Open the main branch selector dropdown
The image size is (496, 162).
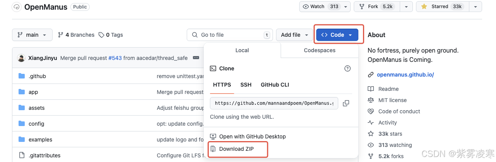tap(32, 35)
